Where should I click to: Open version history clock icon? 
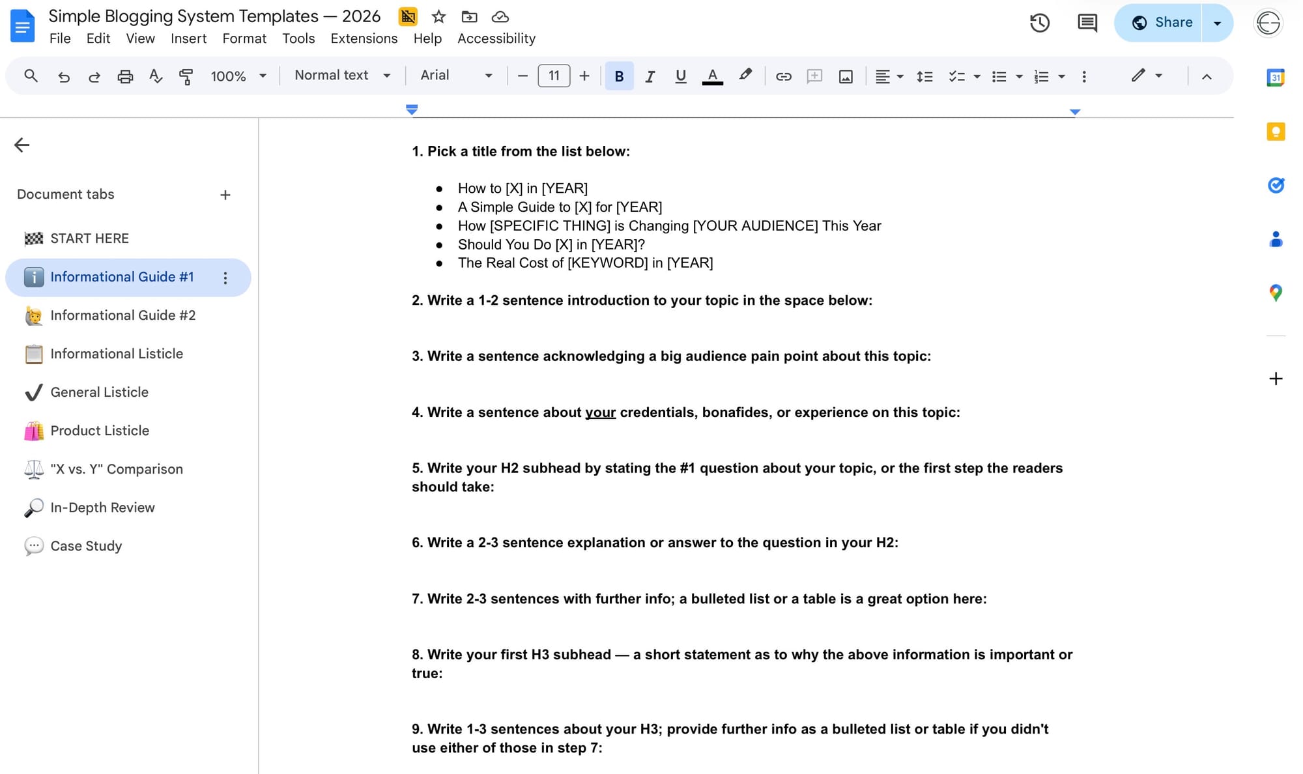1039,23
